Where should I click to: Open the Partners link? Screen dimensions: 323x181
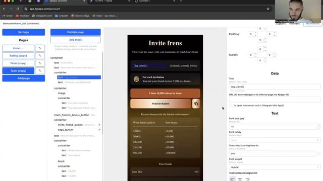point(294,24)
